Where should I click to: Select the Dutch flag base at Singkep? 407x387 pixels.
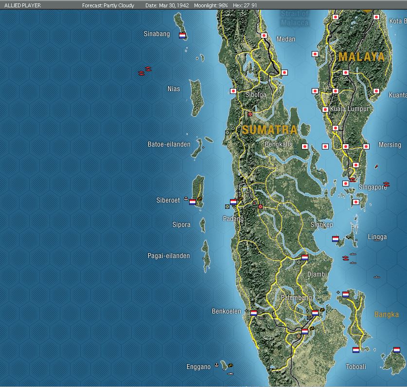click(x=336, y=239)
